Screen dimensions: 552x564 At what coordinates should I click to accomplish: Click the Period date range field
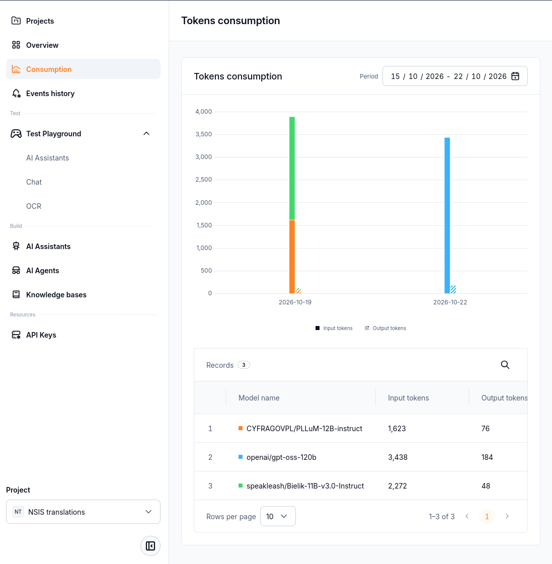[455, 76]
